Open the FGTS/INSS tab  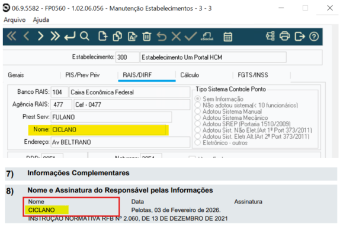253,75
